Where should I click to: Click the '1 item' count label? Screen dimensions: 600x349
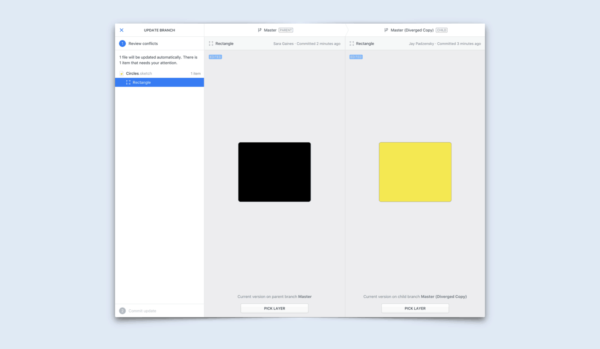pos(195,74)
